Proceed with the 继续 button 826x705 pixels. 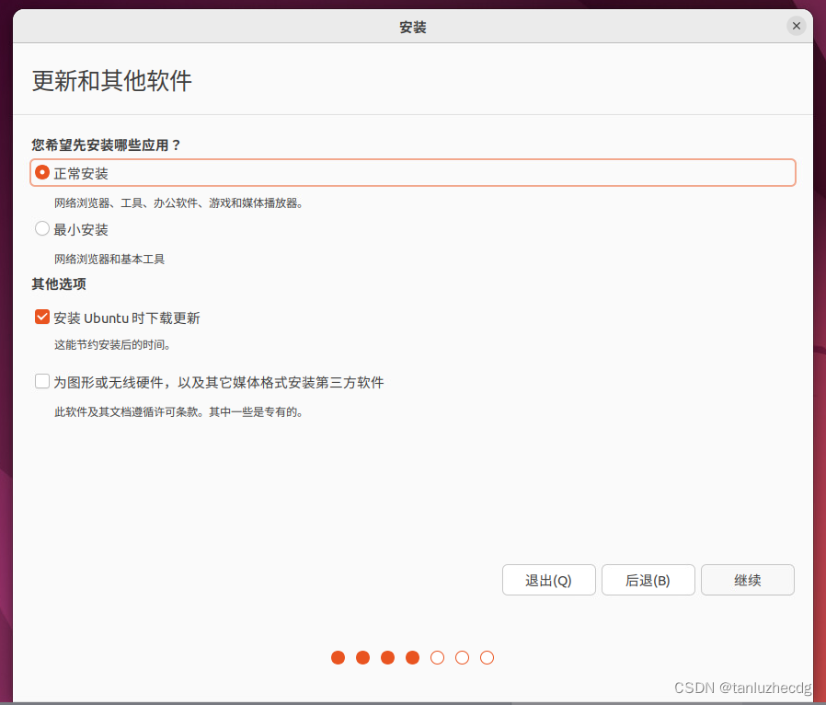747,580
